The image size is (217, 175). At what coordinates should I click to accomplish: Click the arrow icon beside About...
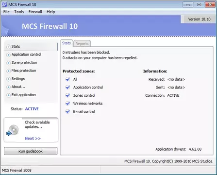(x=8, y=87)
